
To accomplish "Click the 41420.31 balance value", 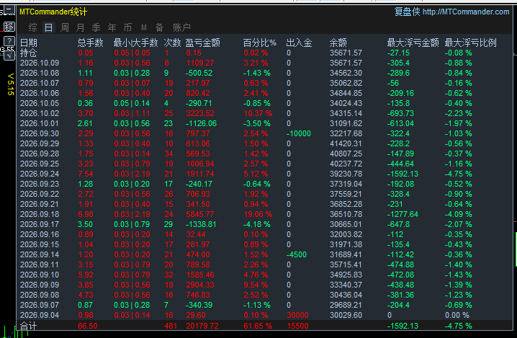I will tap(346, 143).
